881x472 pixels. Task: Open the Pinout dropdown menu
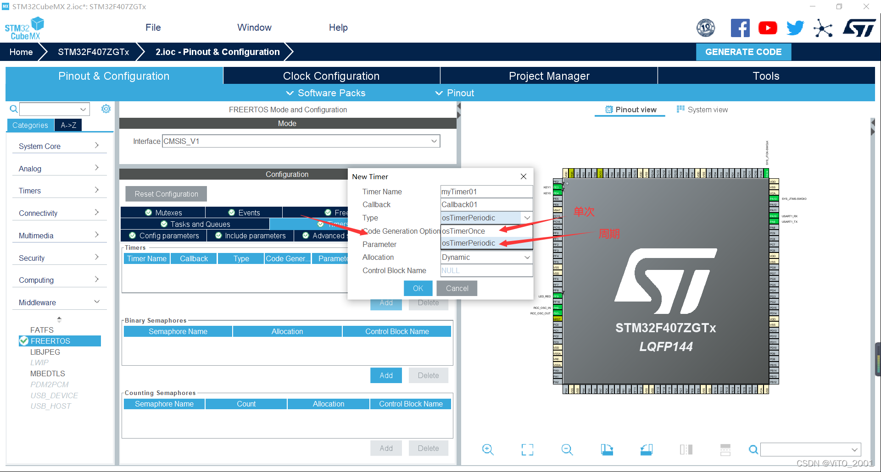coord(455,93)
